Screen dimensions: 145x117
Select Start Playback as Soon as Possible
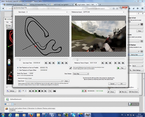coord(18,68)
